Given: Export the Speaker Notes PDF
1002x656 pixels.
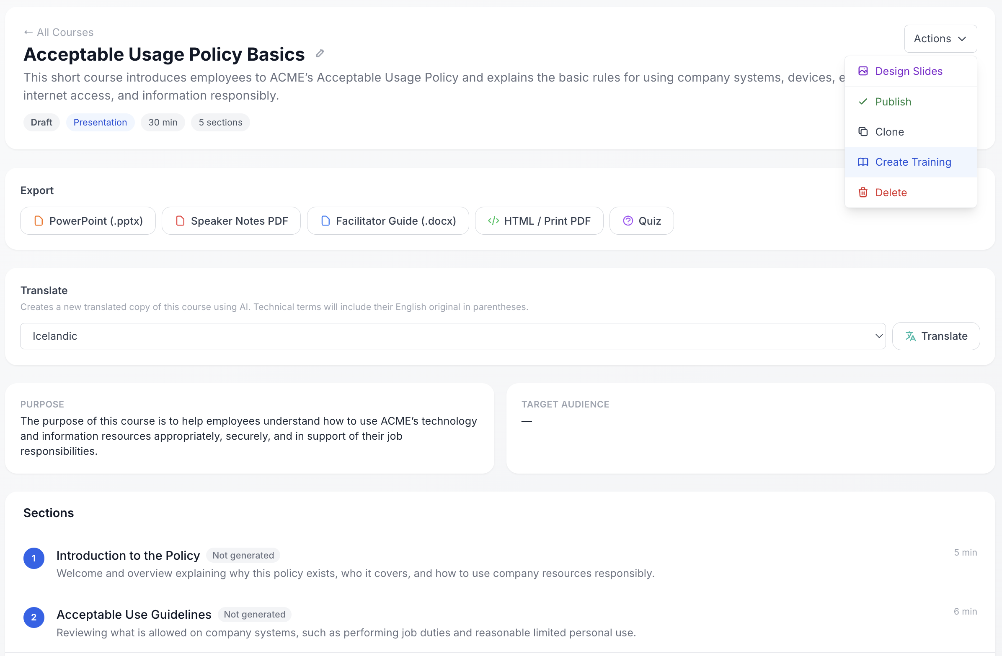Looking at the screenshot, I should point(231,221).
